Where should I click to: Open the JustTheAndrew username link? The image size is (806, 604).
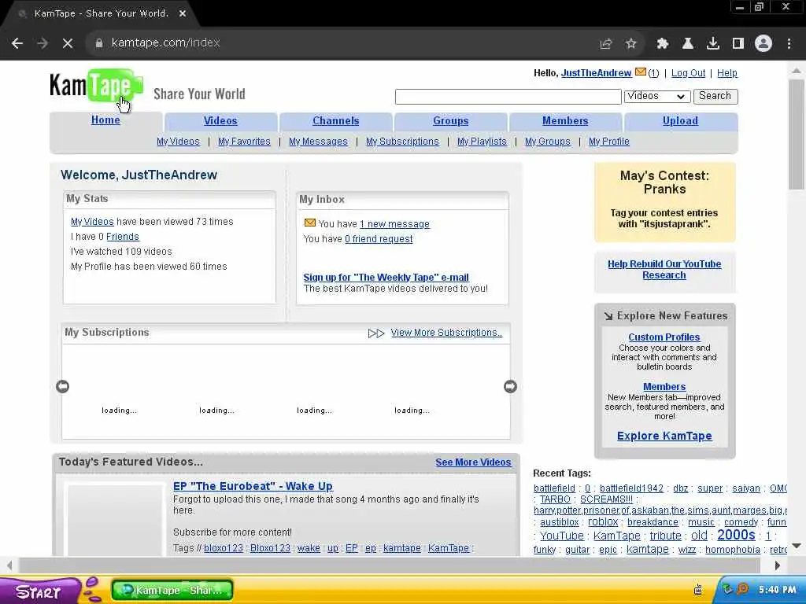tap(597, 73)
